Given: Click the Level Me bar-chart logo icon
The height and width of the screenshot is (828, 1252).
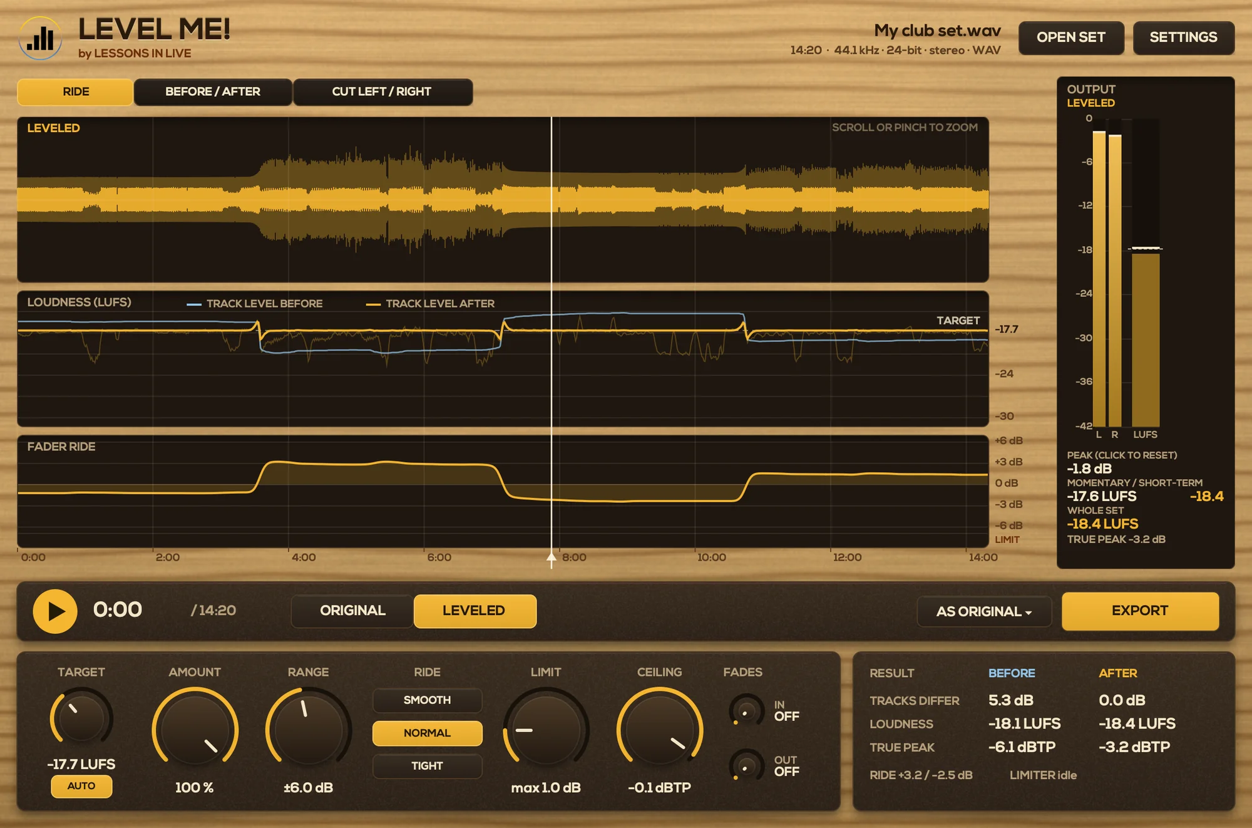Looking at the screenshot, I should pos(40,38).
